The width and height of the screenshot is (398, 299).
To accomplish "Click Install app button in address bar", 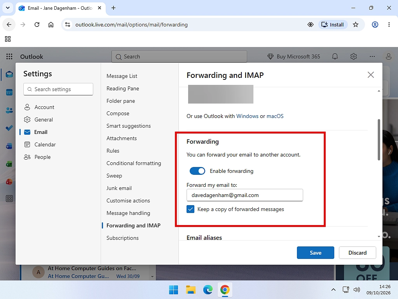I will pos(333,25).
